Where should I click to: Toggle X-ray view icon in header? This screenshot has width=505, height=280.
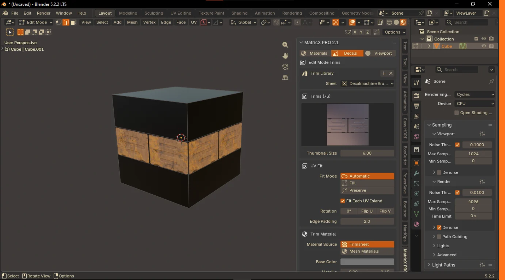point(380,22)
